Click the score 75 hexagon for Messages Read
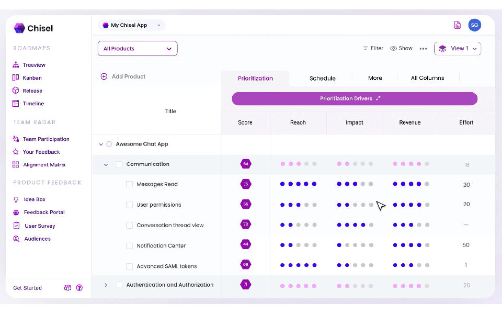Viewport: 502px width, 314px height. tap(246, 184)
